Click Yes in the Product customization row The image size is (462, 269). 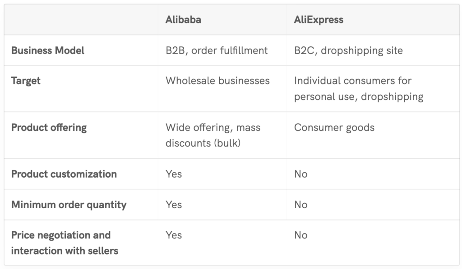pos(174,174)
